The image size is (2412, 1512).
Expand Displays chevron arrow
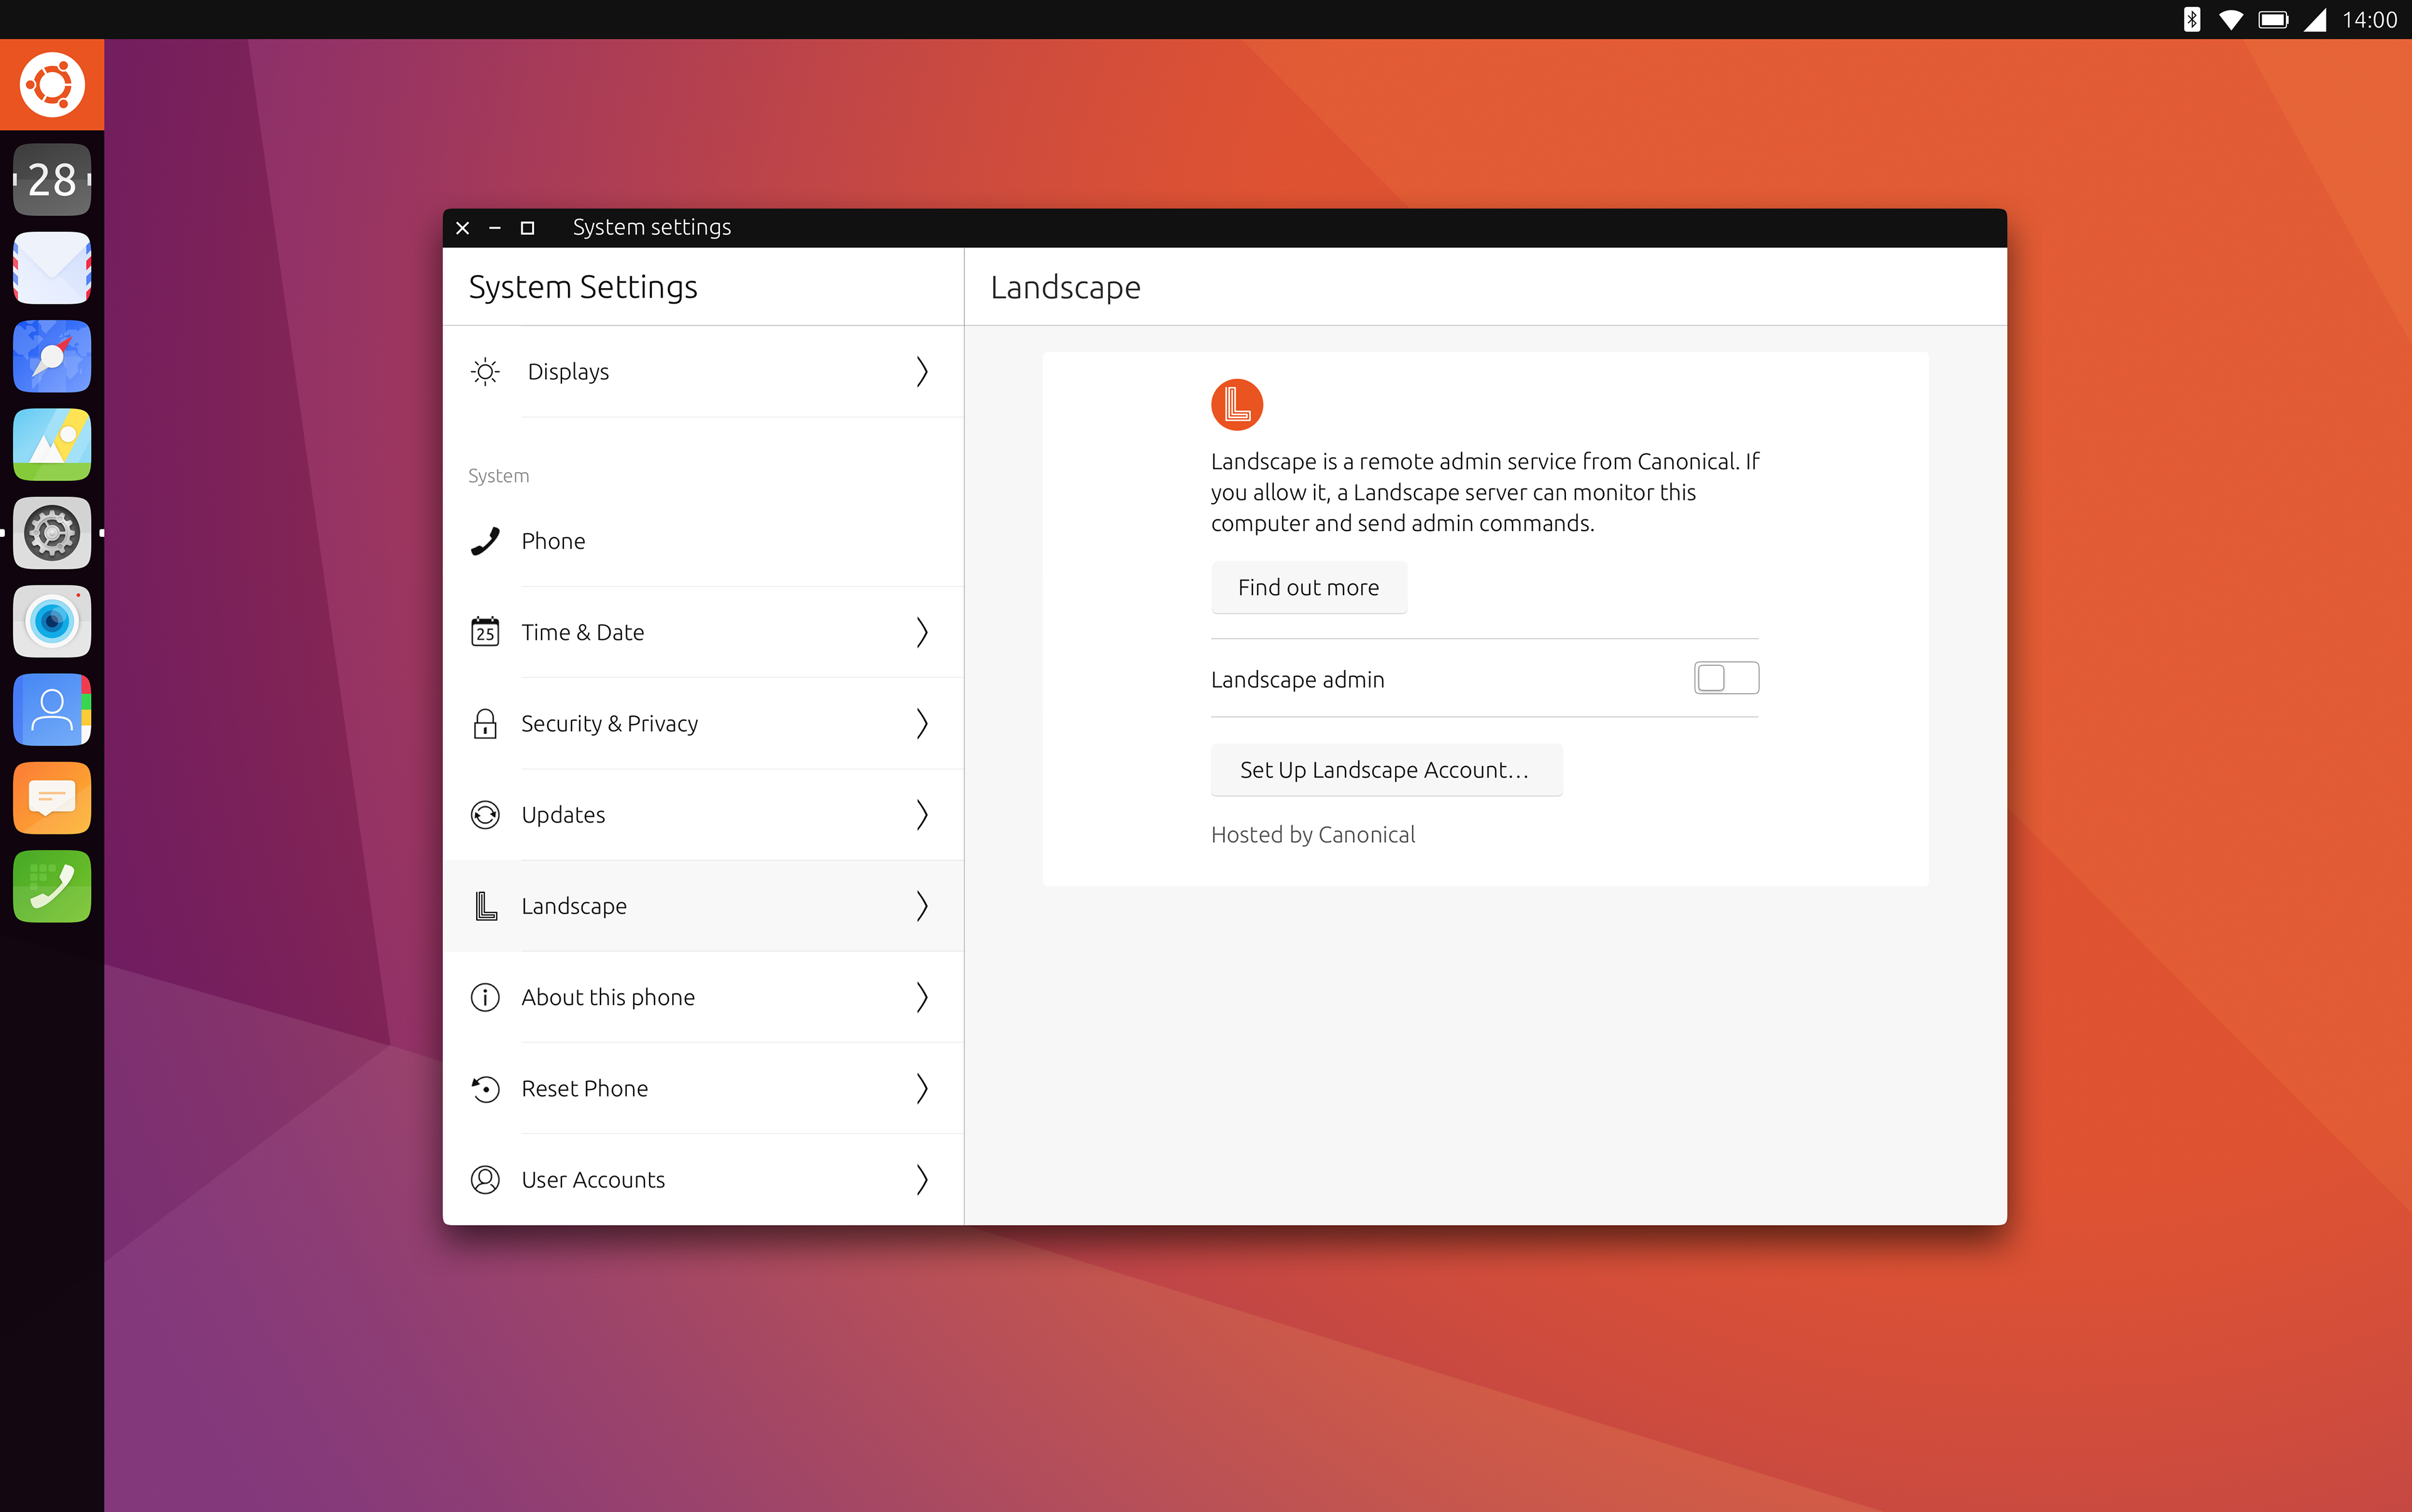click(x=922, y=372)
